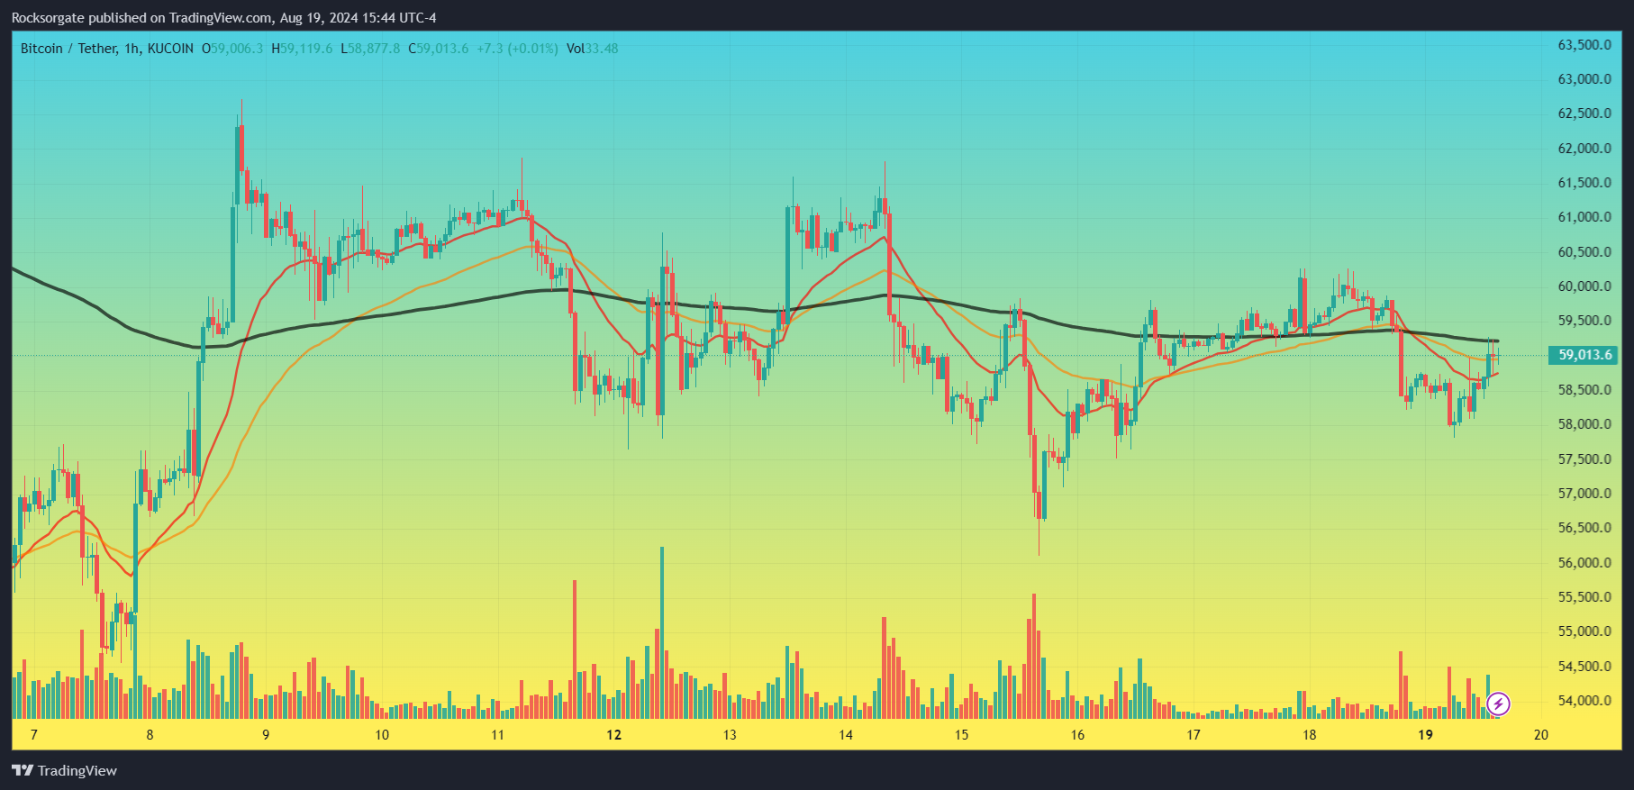
Task: Click the 58,500.0 price axis label
Action: [x=1584, y=390]
